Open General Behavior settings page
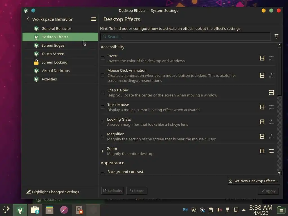The width and height of the screenshot is (288, 216). pyautogui.click(x=60, y=28)
